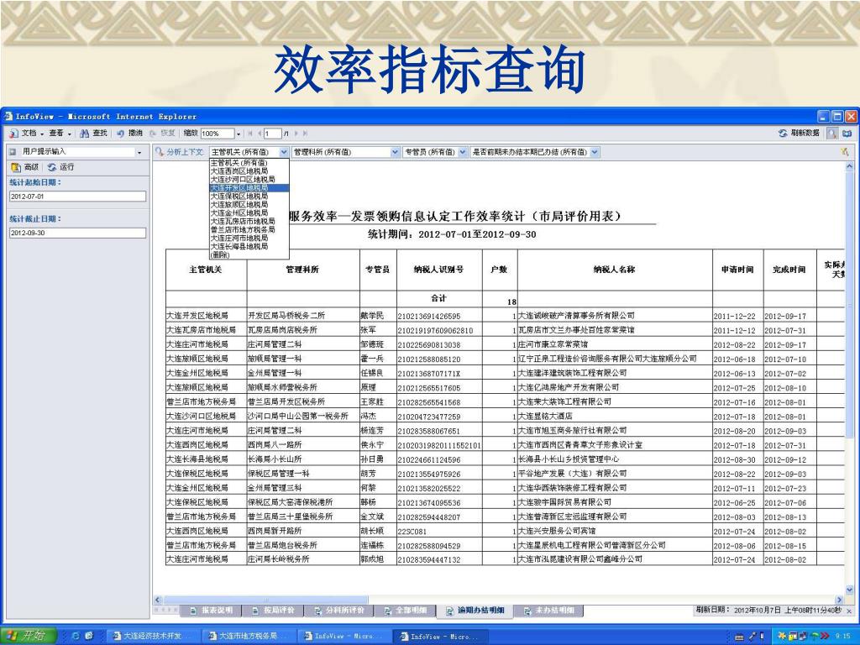
Task: Click the 文档 toolbar document icon
Action: 14,134
